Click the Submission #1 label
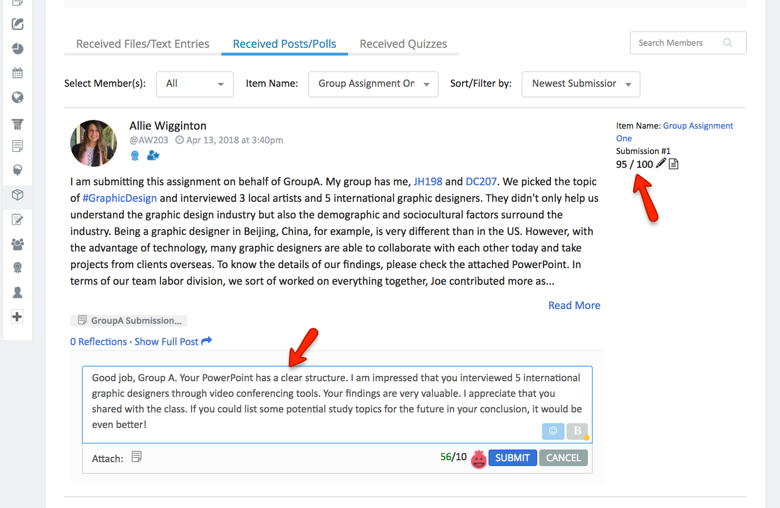The image size is (780, 508). 643,151
